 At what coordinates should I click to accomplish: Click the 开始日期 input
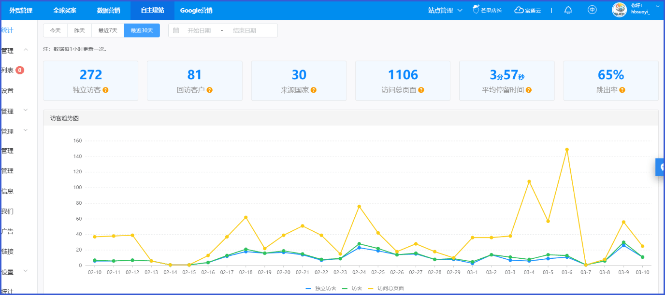pyautogui.click(x=199, y=30)
